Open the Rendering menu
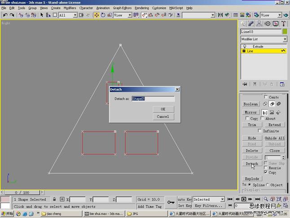The image size is (290, 218). coord(142,8)
